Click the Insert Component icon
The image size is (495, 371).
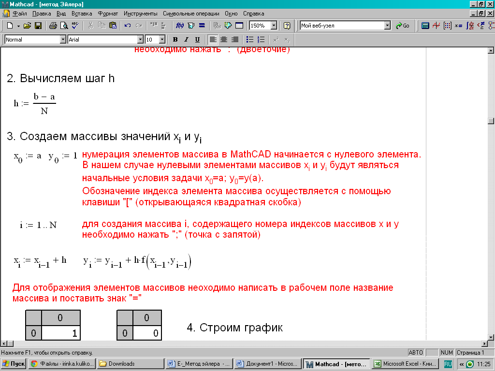pos(228,26)
